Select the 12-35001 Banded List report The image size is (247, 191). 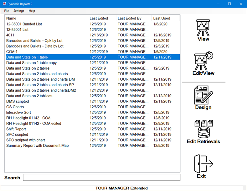pyautogui.click(x=24, y=24)
